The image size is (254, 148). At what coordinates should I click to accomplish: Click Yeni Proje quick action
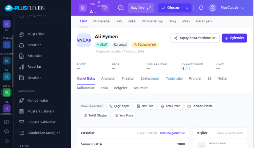tap(124, 115)
